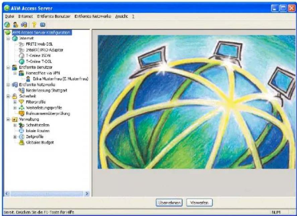297x216 pixels.
Task: Select the FRITZ!web DSL label
Action: click(x=40, y=44)
